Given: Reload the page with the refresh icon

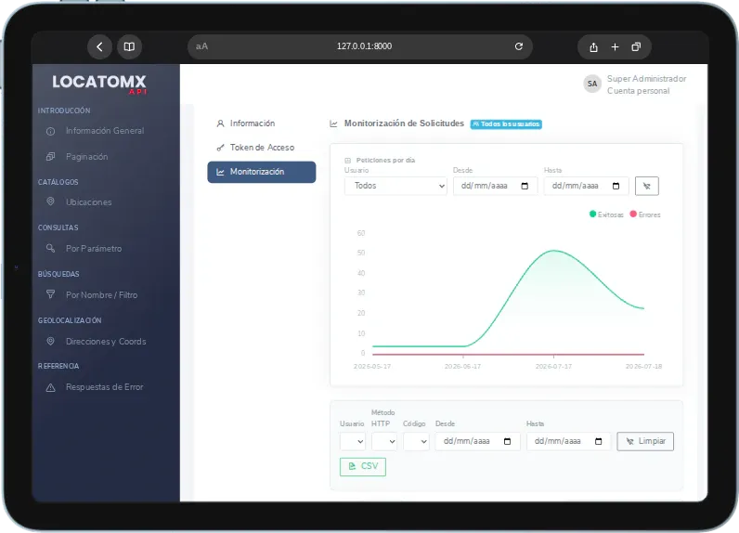Looking at the screenshot, I should [x=518, y=46].
